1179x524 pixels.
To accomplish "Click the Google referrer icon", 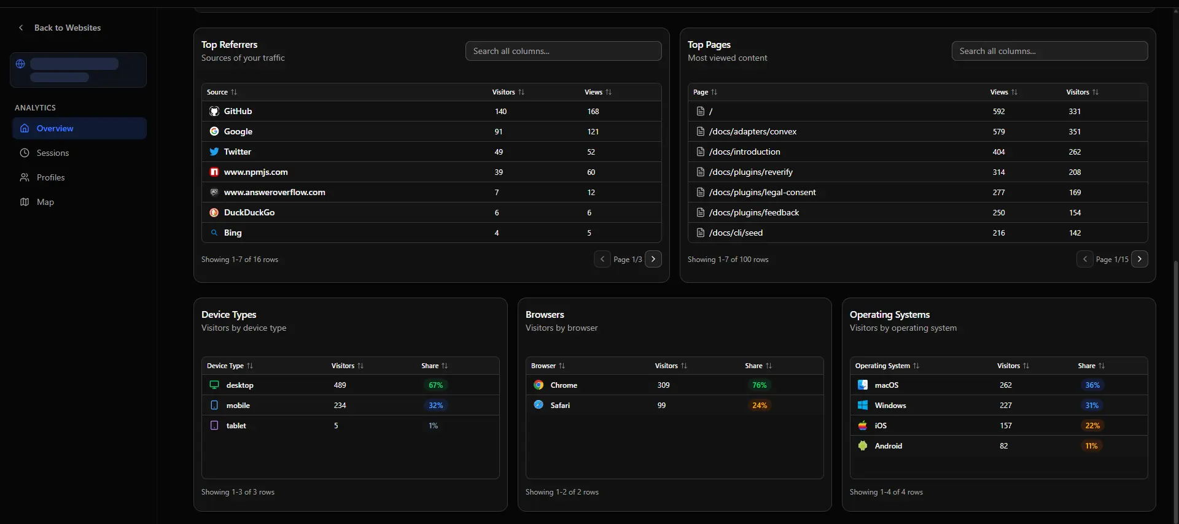I will [214, 131].
